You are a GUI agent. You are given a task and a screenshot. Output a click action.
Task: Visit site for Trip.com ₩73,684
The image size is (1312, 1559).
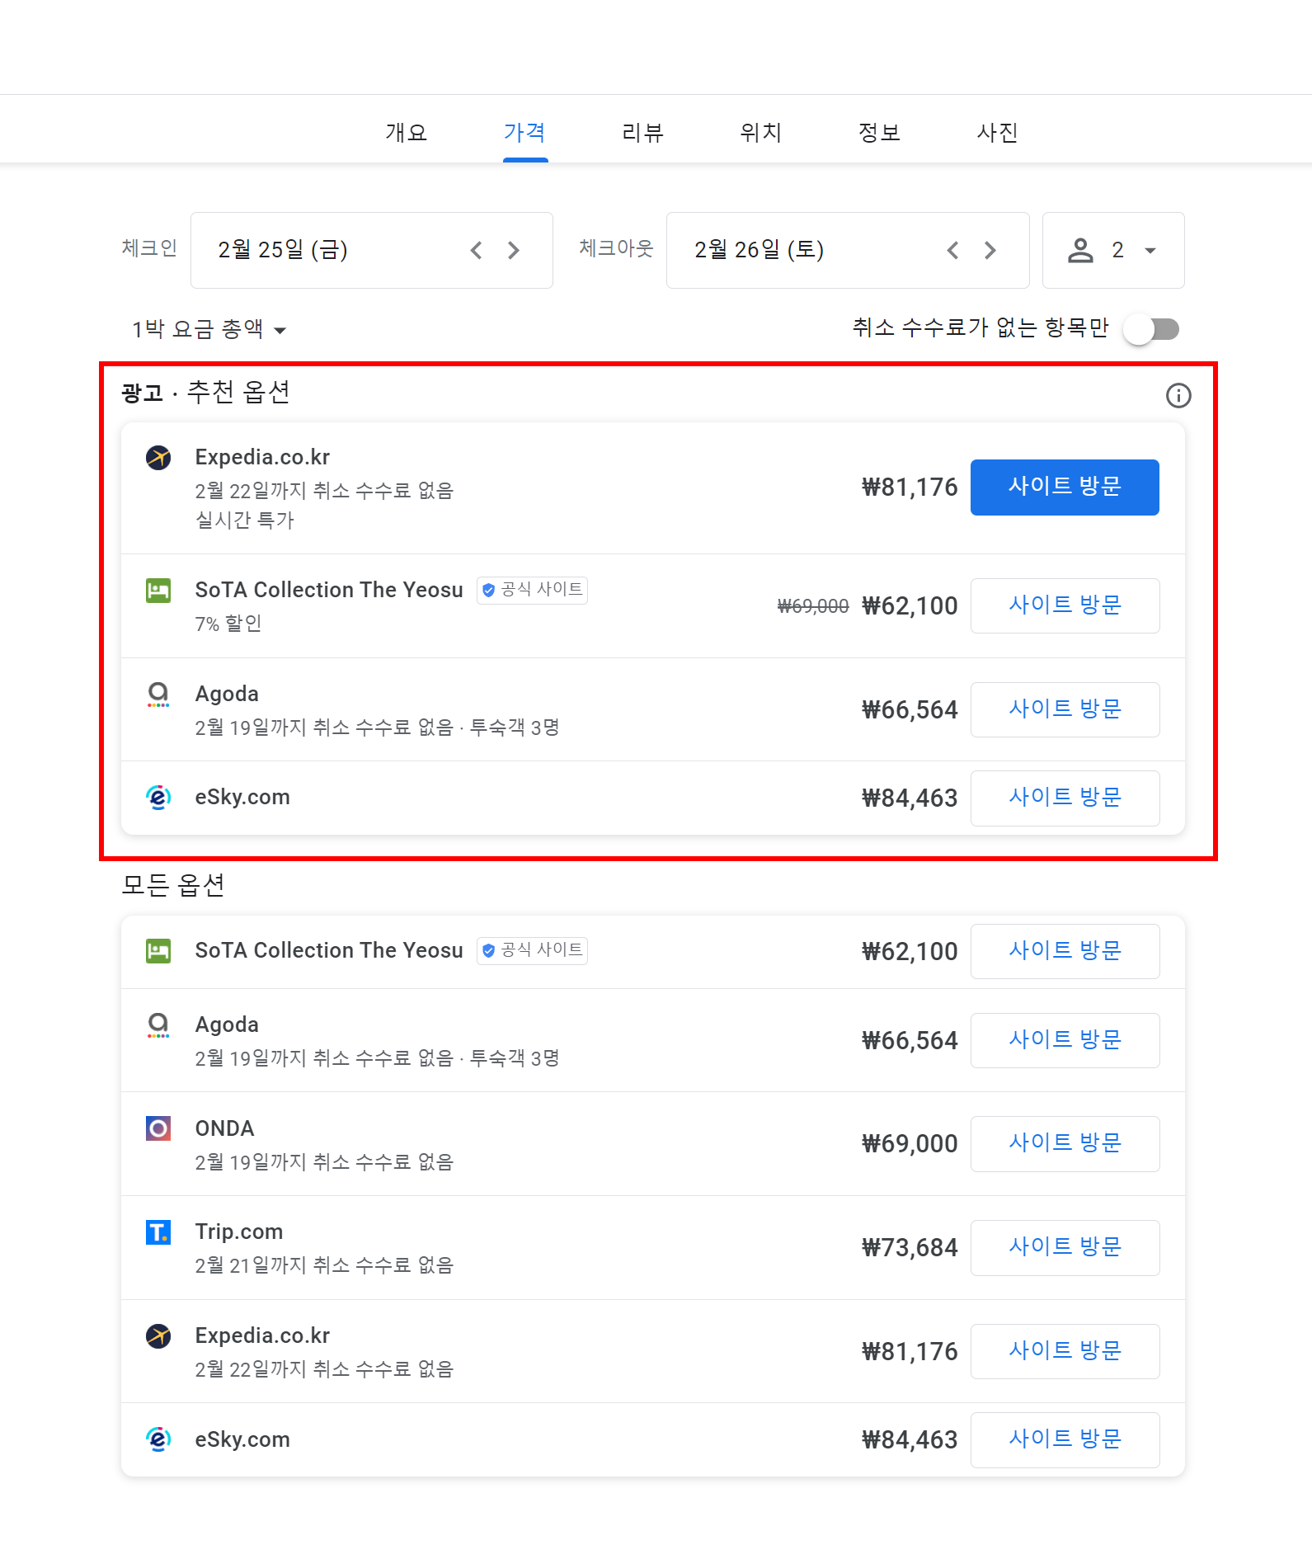pos(1065,1247)
